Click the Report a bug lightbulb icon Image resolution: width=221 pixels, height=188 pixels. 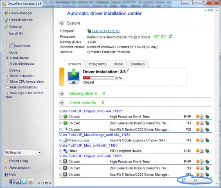pos(6,161)
